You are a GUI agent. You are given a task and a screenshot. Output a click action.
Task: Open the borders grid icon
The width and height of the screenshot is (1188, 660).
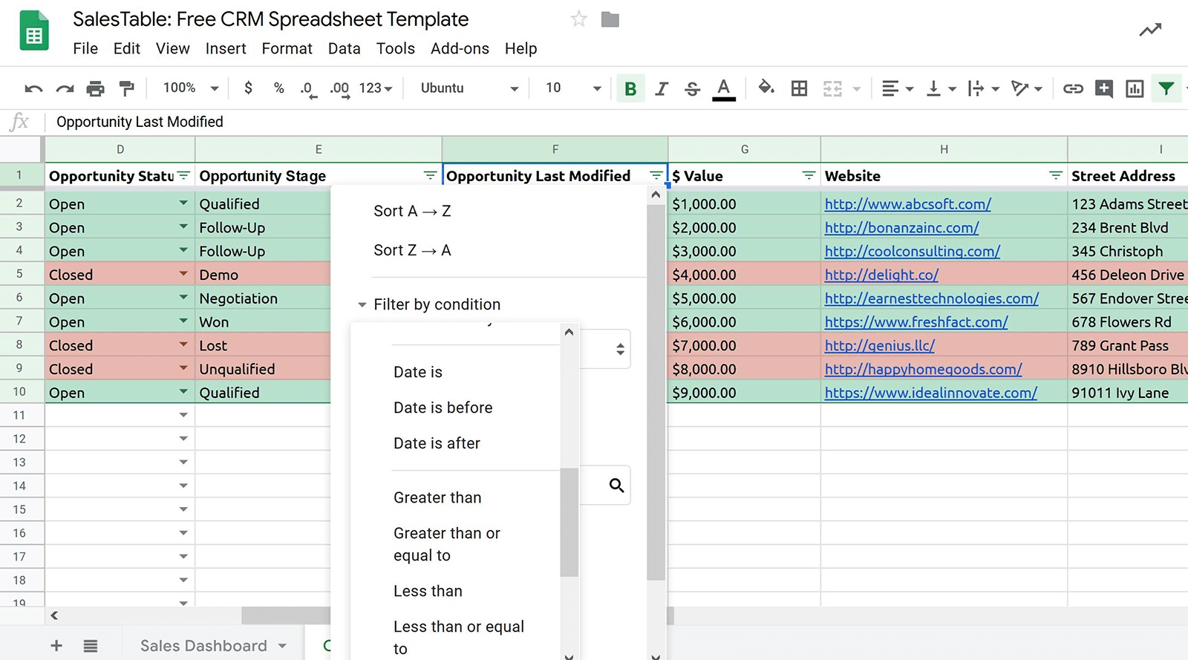click(799, 88)
